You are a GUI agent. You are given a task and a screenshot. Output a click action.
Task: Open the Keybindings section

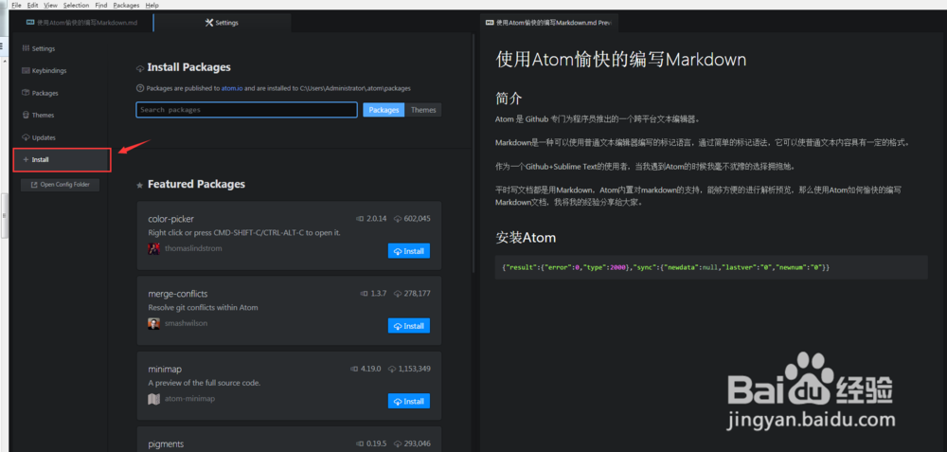[x=49, y=71]
